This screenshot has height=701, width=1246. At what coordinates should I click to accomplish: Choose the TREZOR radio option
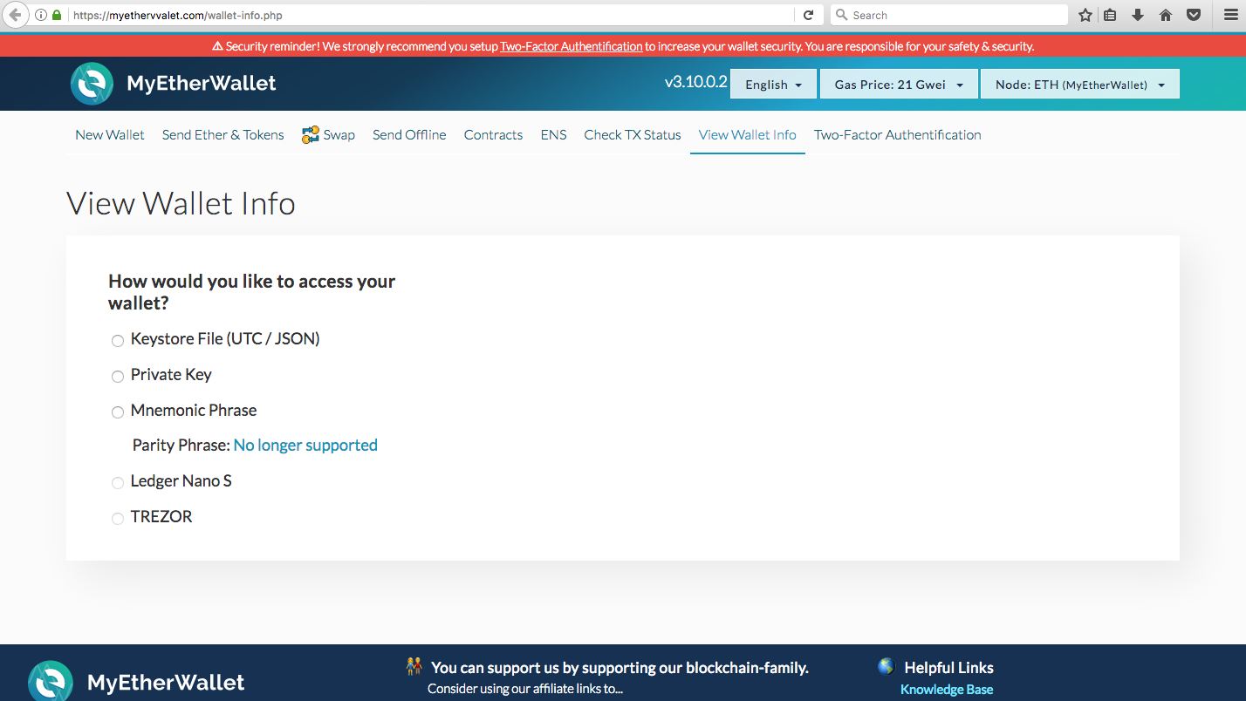[x=118, y=519]
